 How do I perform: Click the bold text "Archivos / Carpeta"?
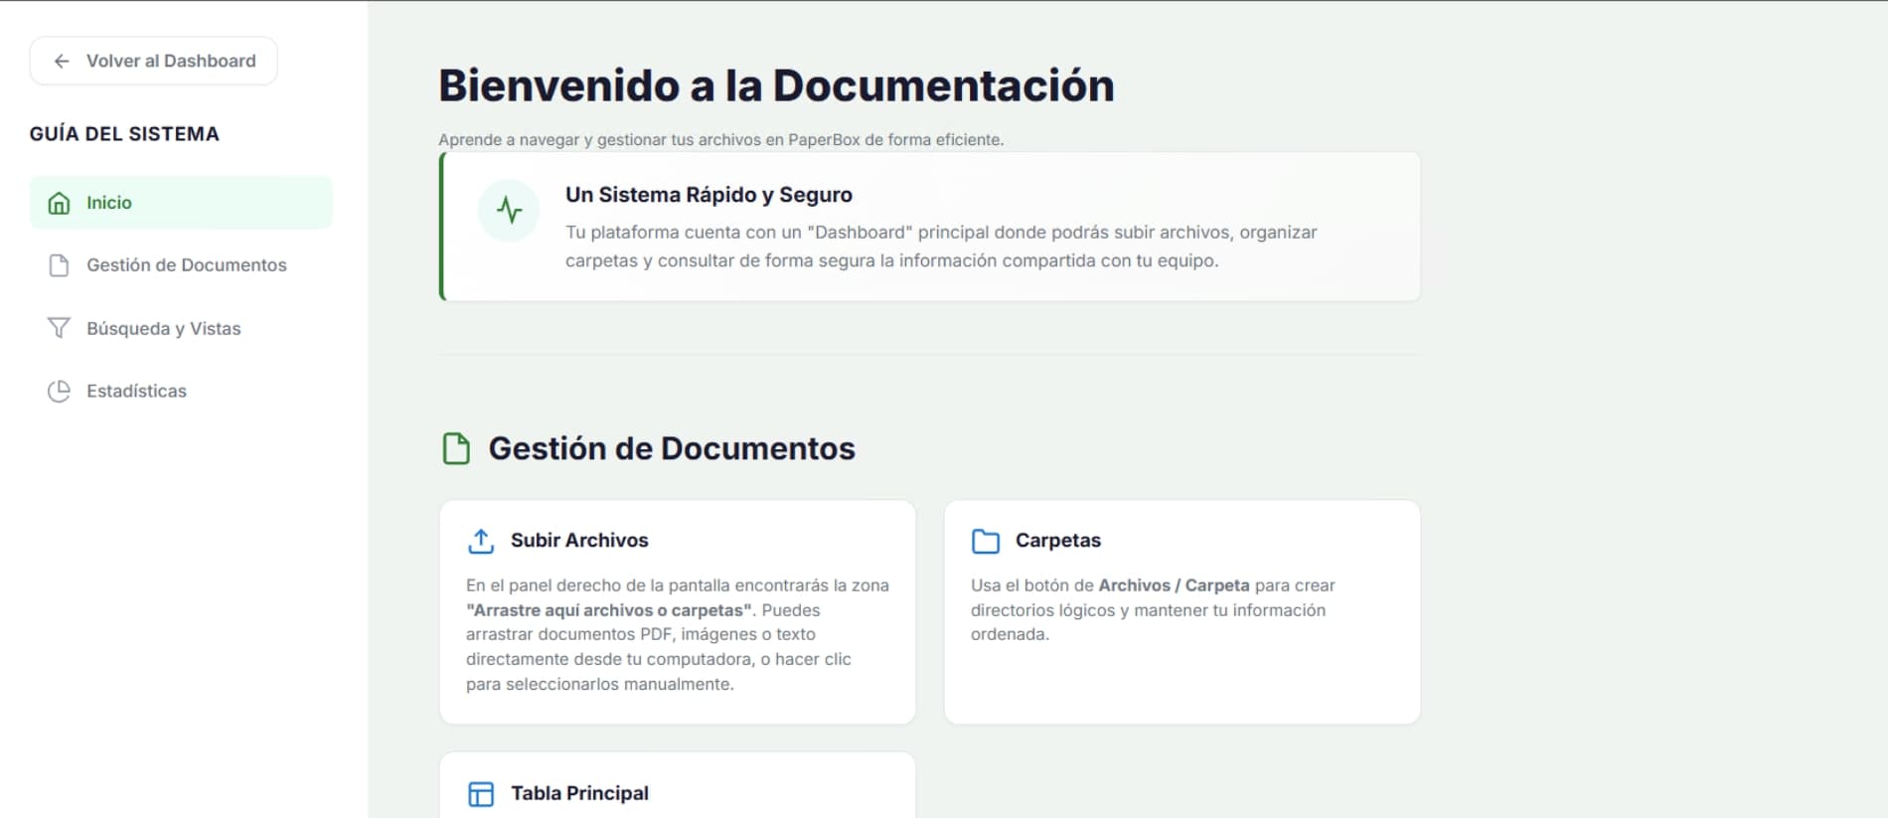pyautogui.click(x=1175, y=585)
